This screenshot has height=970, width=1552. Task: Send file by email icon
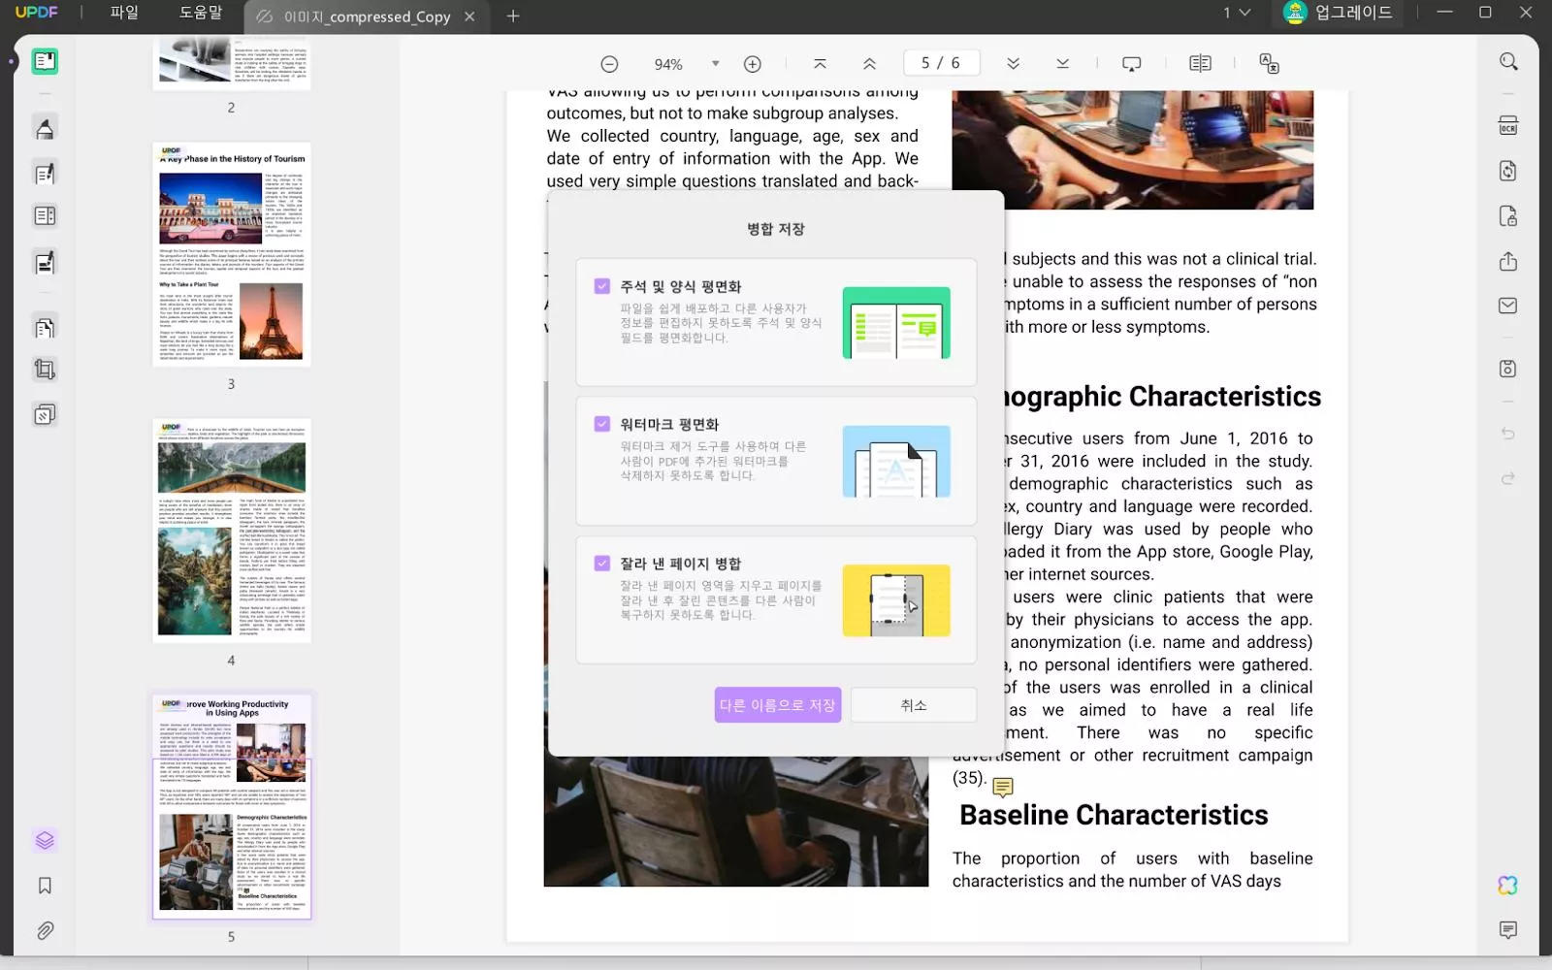tap(1507, 306)
